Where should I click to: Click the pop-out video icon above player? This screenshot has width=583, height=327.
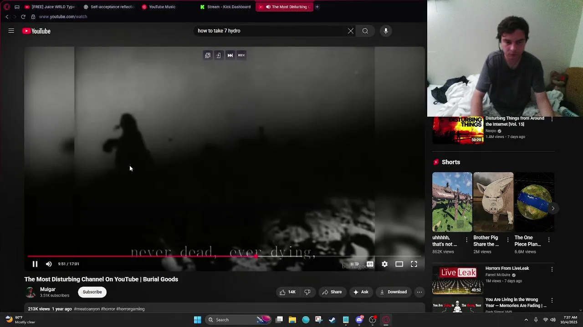pyautogui.click(x=208, y=55)
